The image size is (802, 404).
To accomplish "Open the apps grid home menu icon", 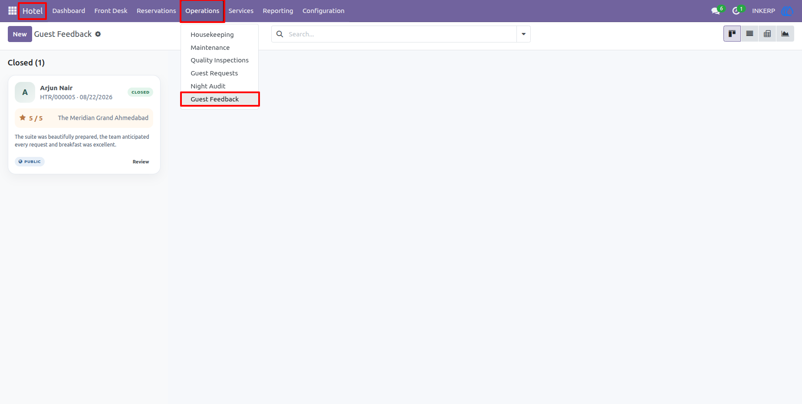I will click(12, 11).
